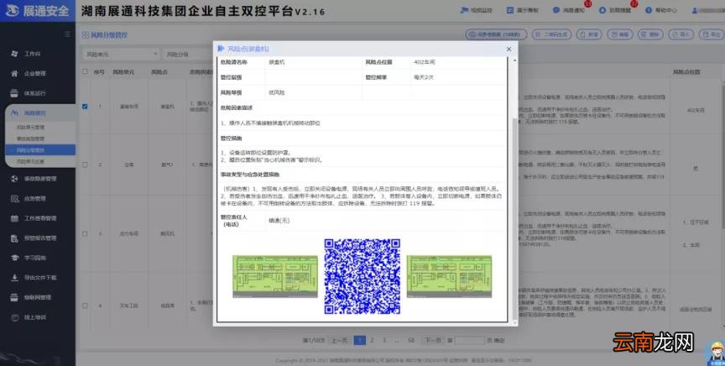Toggle the sidebar collapse hamburger icon
The image size is (725, 366).
[x=67, y=34]
